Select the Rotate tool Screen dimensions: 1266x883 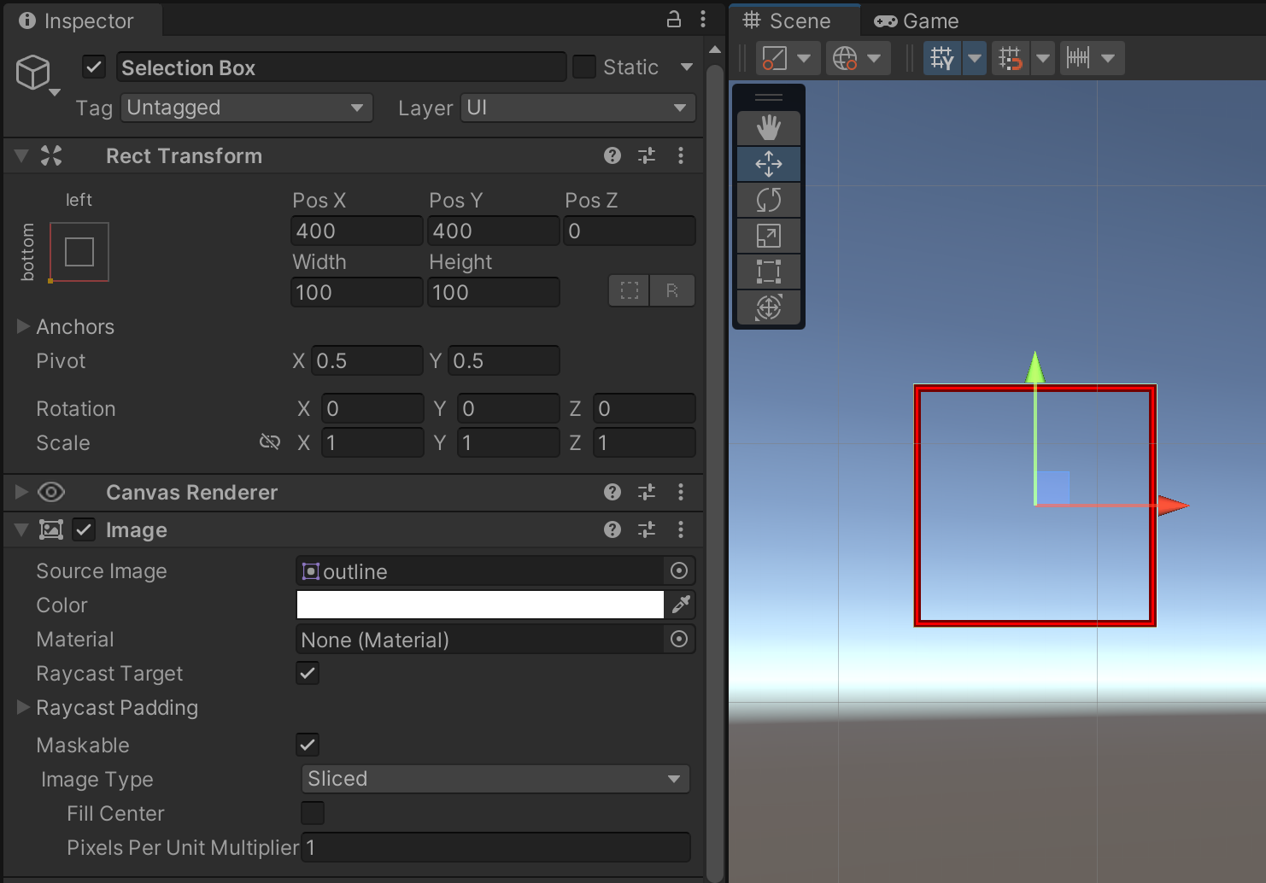[x=768, y=200]
